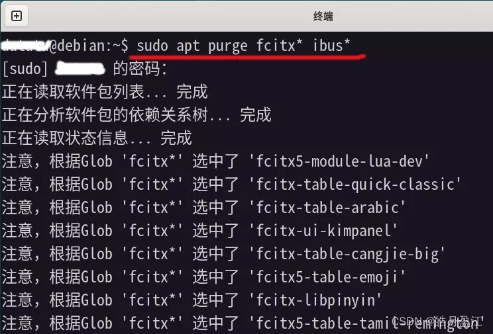Viewport: 493px width, 334px height.
Task: Click the CSDN watermark text
Action: click(437, 321)
